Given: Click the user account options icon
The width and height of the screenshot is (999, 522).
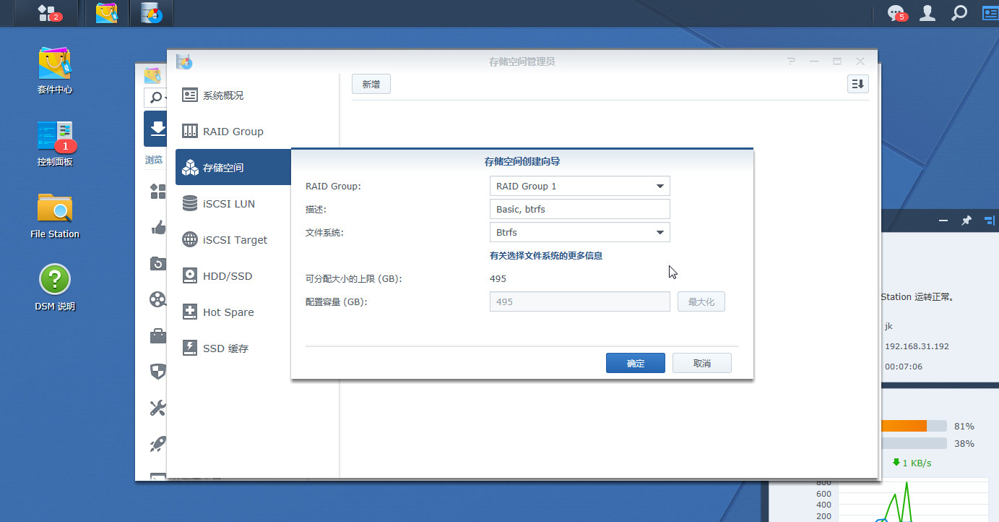Looking at the screenshot, I should [x=927, y=13].
